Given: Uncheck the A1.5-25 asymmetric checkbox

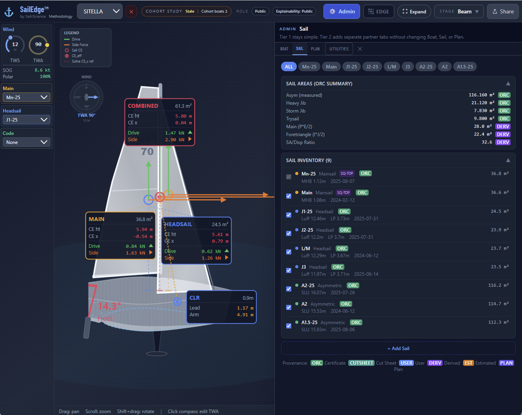Looking at the screenshot, I should [289, 326].
